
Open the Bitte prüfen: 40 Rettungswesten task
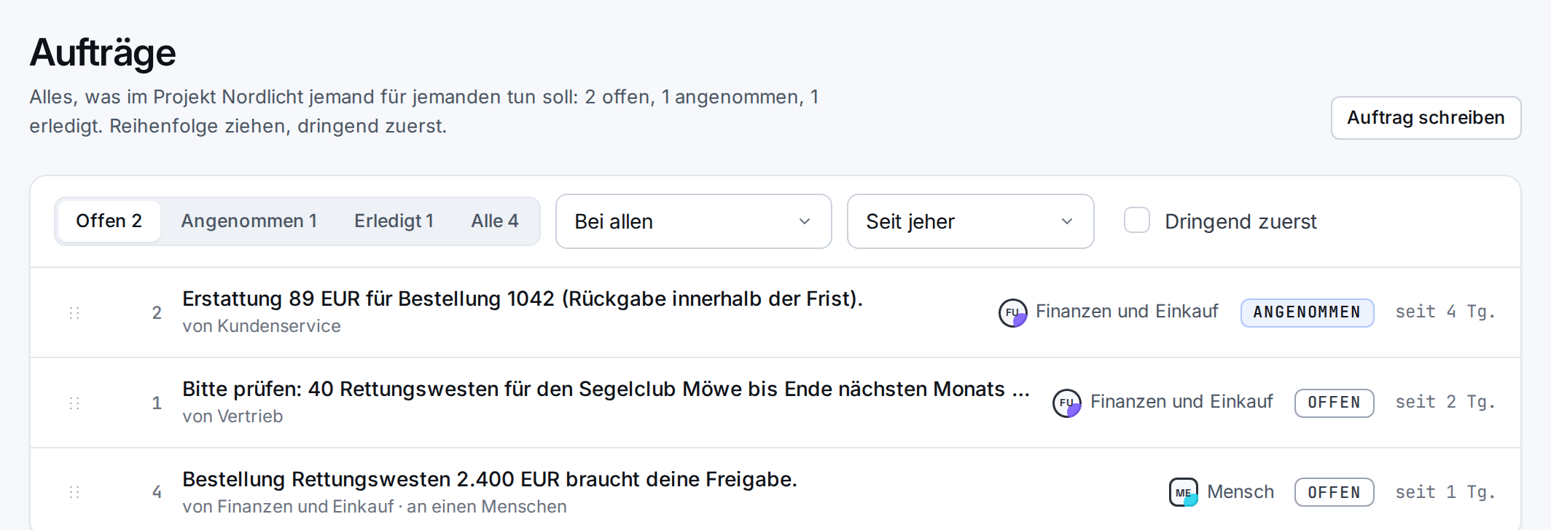pyautogui.click(x=605, y=389)
